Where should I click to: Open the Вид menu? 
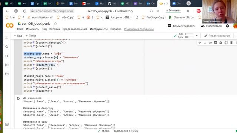pyautogui.click(x=44, y=29)
